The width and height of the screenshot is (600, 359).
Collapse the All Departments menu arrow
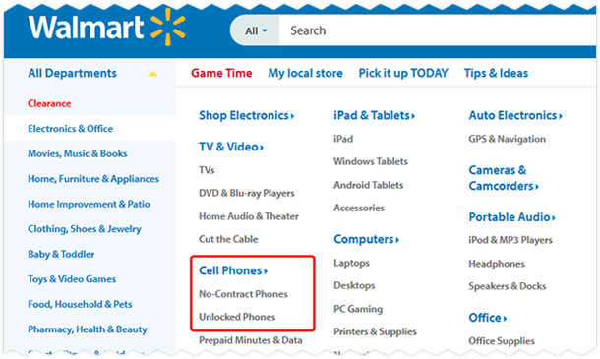coord(152,74)
